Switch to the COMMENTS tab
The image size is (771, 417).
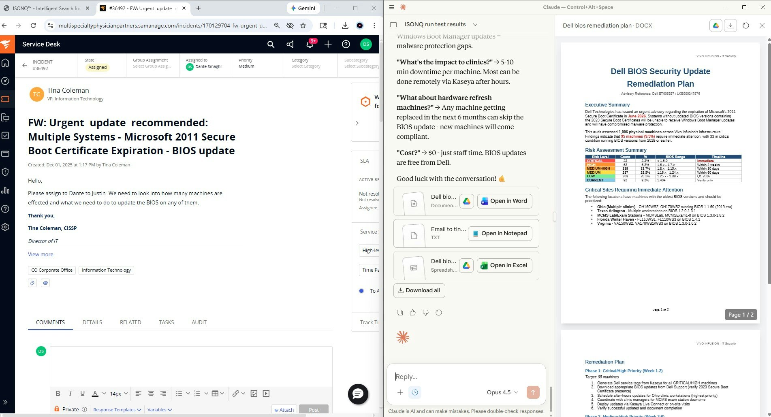coord(50,322)
